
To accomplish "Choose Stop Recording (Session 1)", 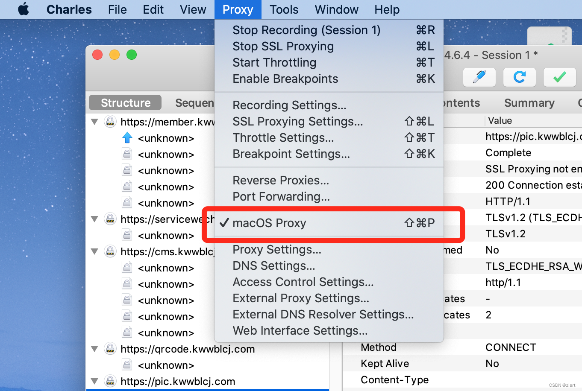I will click(329, 30).
